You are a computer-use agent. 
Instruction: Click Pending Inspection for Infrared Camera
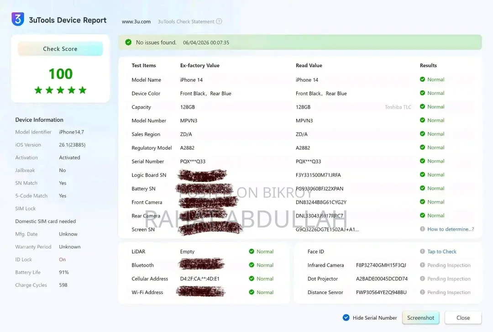449,265
